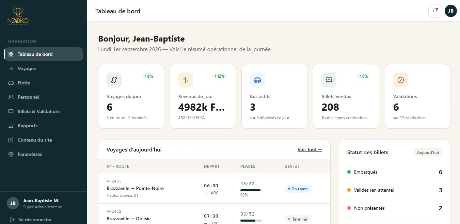Click the Contenu du site edit icon

[11, 140]
